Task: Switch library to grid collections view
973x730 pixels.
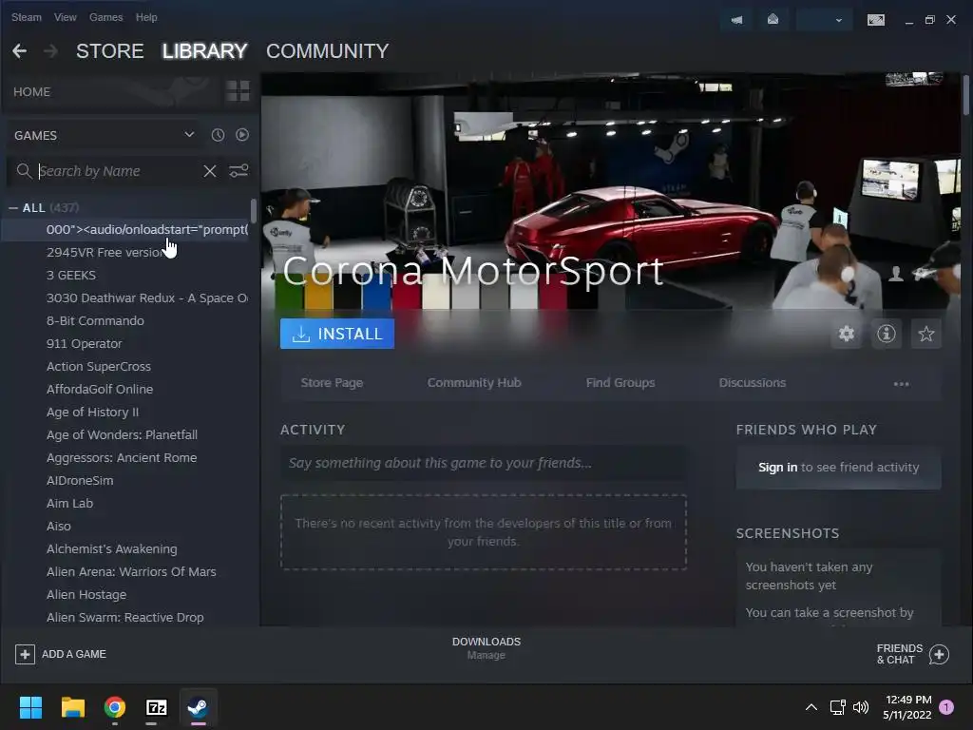Action: tap(238, 91)
